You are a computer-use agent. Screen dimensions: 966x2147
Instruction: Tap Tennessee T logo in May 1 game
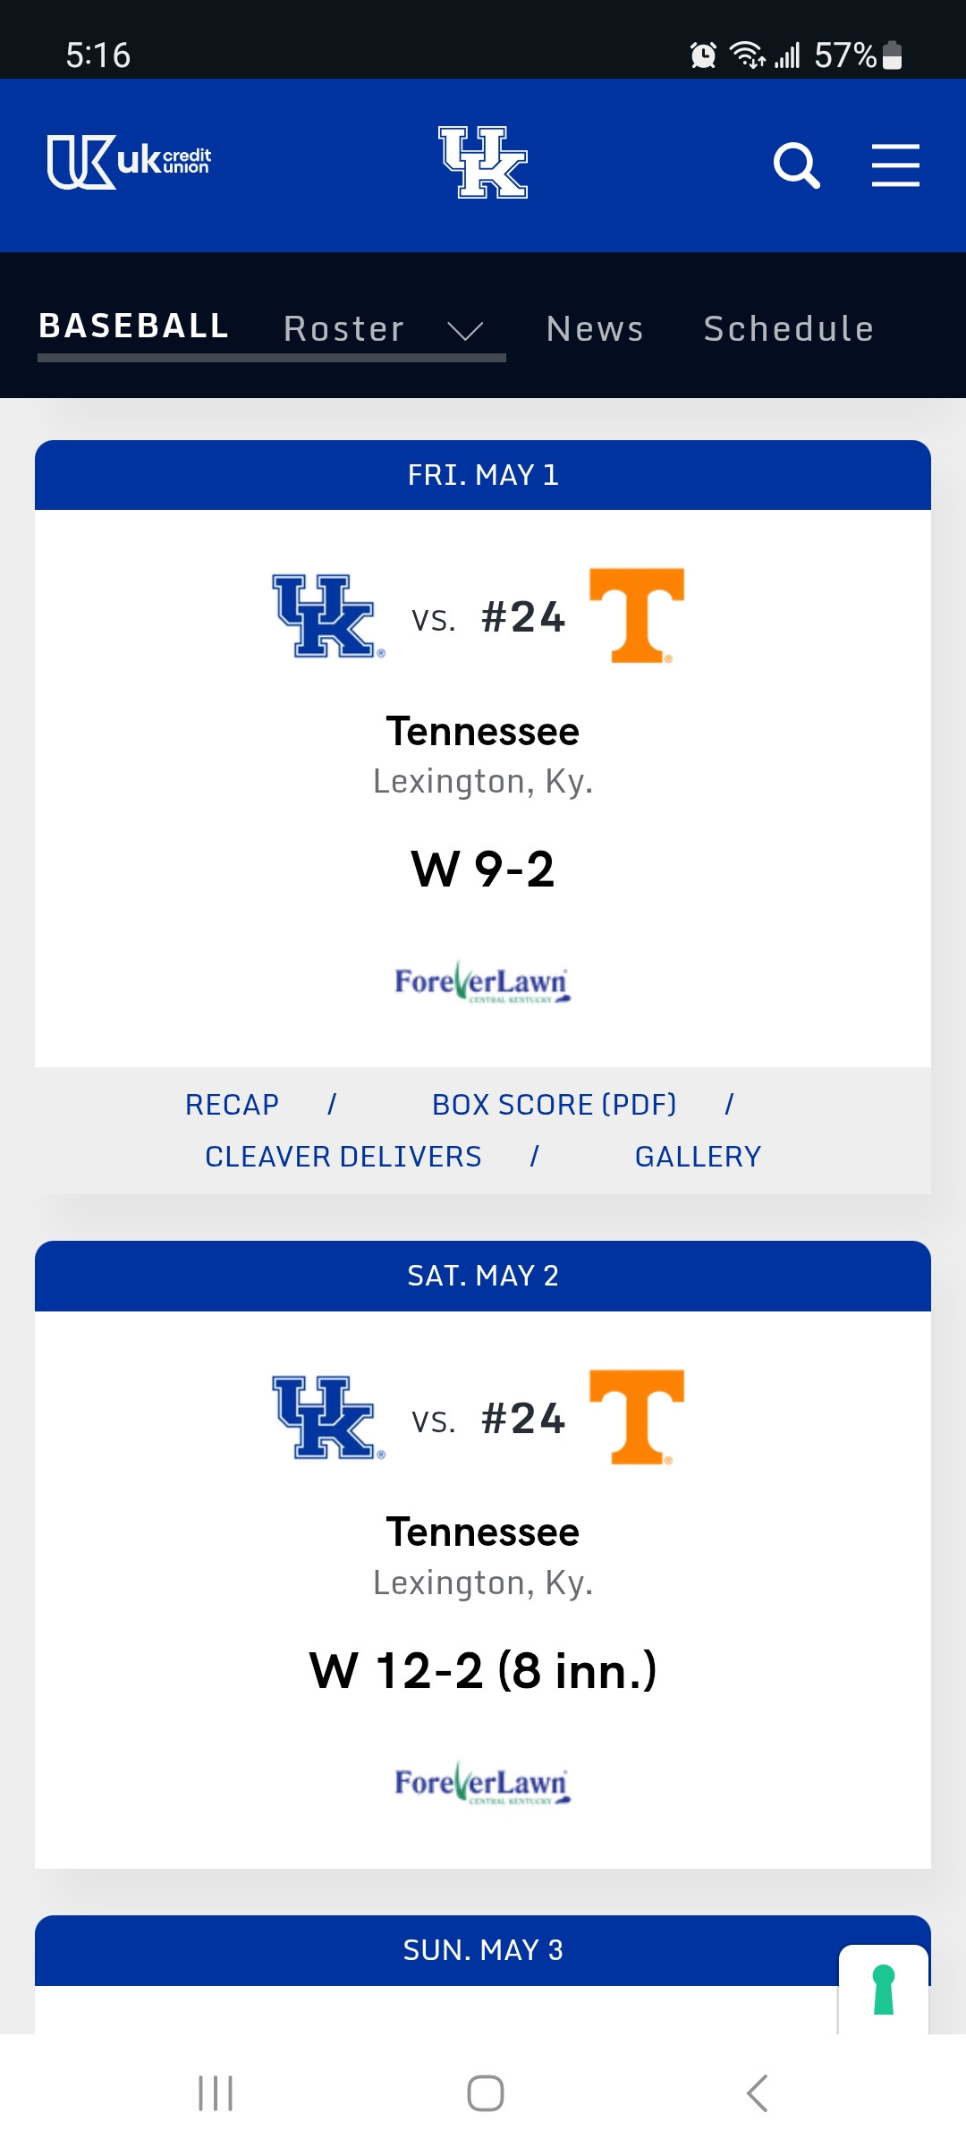(x=637, y=615)
